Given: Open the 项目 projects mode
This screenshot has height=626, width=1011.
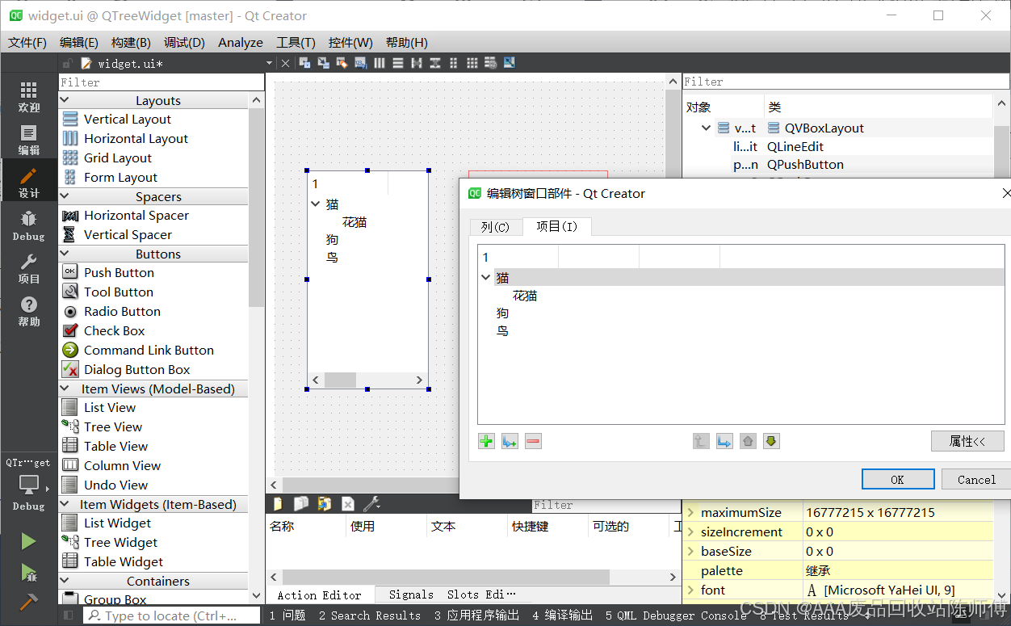Looking at the screenshot, I should [x=29, y=268].
